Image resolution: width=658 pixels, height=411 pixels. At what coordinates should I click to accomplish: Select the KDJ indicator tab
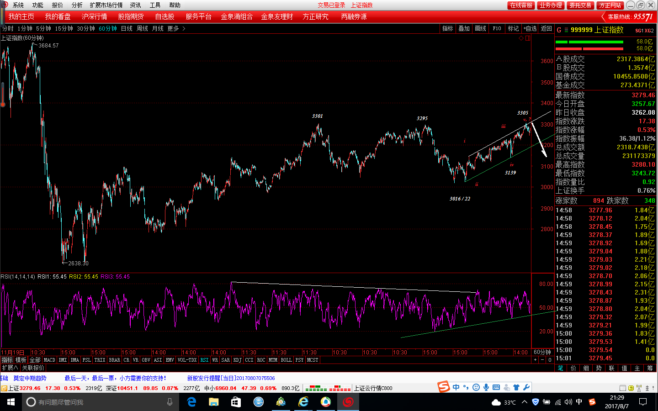[237, 360]
